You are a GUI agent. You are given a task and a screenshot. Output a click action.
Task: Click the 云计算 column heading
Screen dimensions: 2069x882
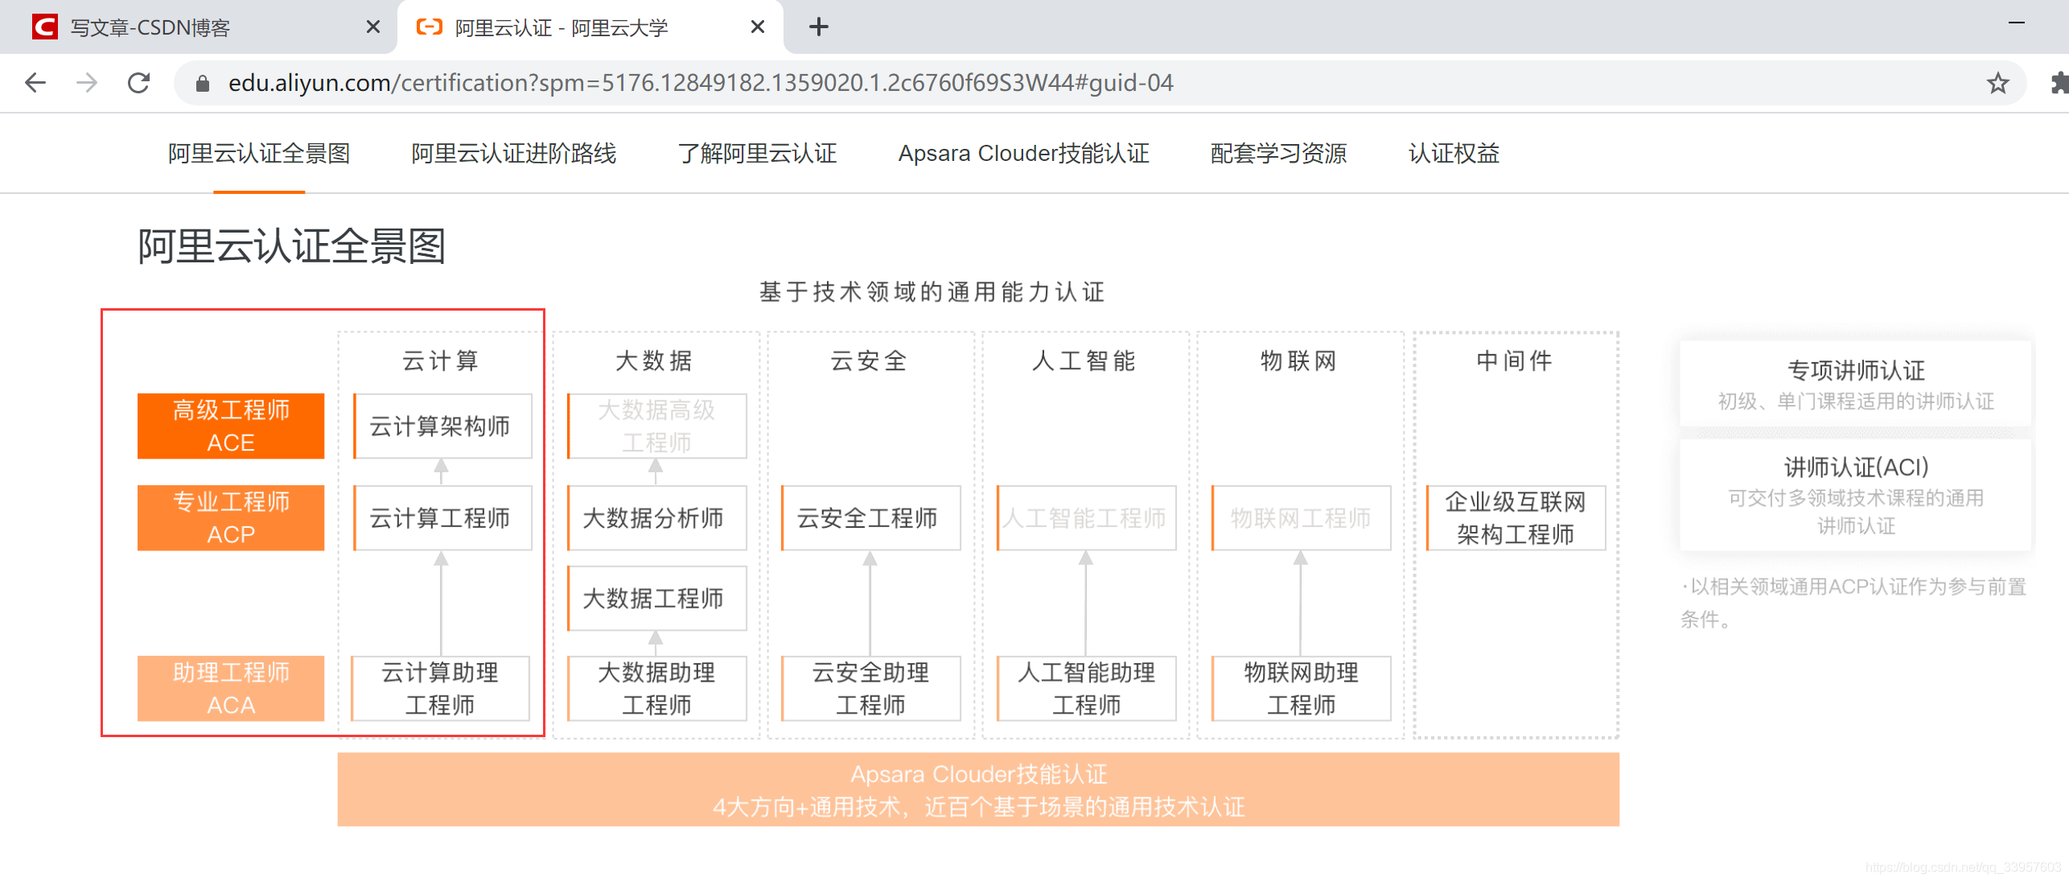[x=441, y=361]
